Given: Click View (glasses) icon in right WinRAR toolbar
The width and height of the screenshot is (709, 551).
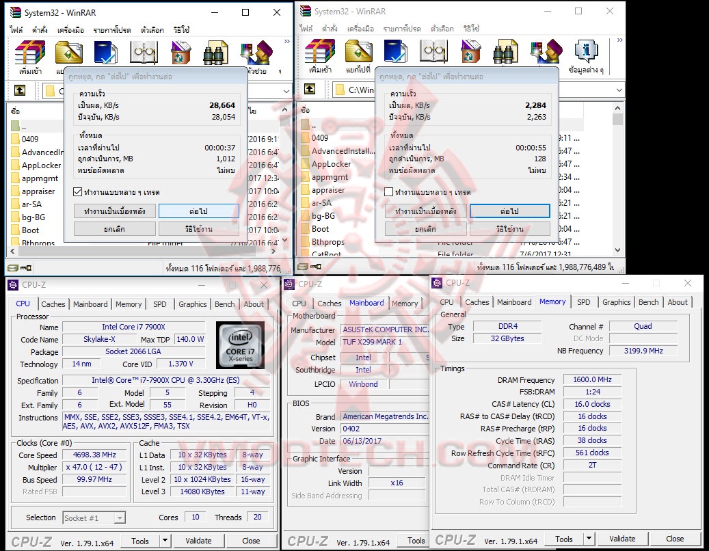Looking at the screenshot, I should 433,51.
